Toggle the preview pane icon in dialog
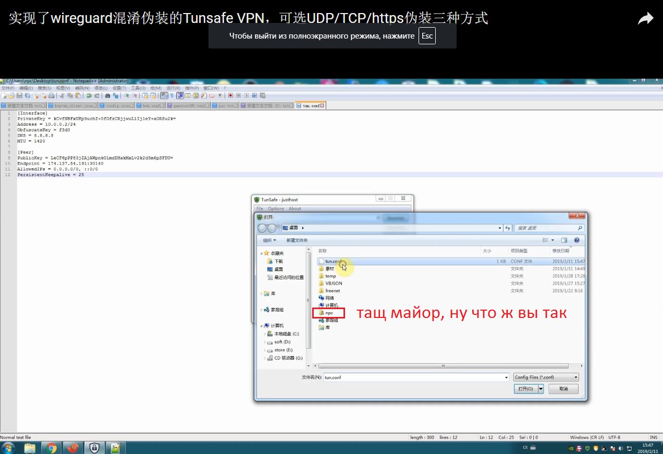This screenshot has width=663, height=454. 564,240
